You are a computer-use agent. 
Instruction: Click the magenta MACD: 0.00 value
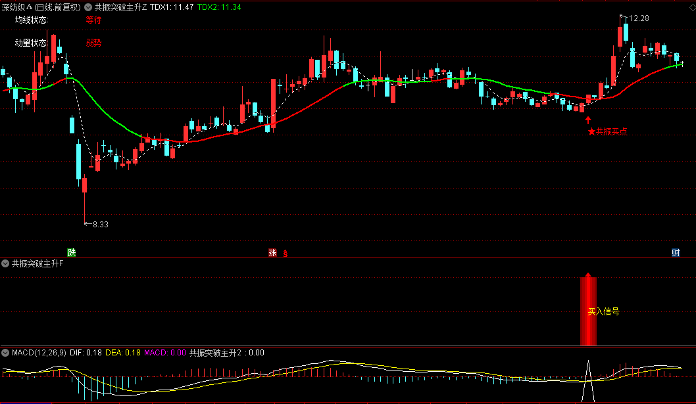165,353
